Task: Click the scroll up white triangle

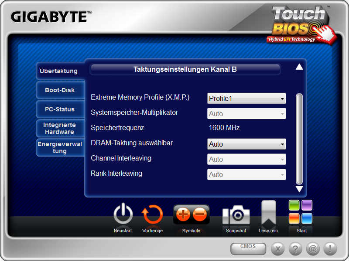Action: pos(299,67)
